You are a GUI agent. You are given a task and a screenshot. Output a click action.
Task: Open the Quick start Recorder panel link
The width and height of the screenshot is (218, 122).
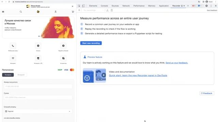[x=138, y=75]
